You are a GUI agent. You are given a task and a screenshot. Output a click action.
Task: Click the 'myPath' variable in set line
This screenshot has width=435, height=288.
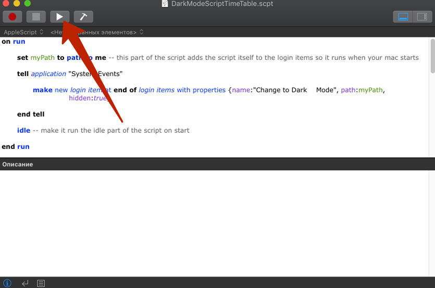(42, 58)
